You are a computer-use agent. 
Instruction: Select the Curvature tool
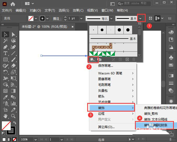13,47
